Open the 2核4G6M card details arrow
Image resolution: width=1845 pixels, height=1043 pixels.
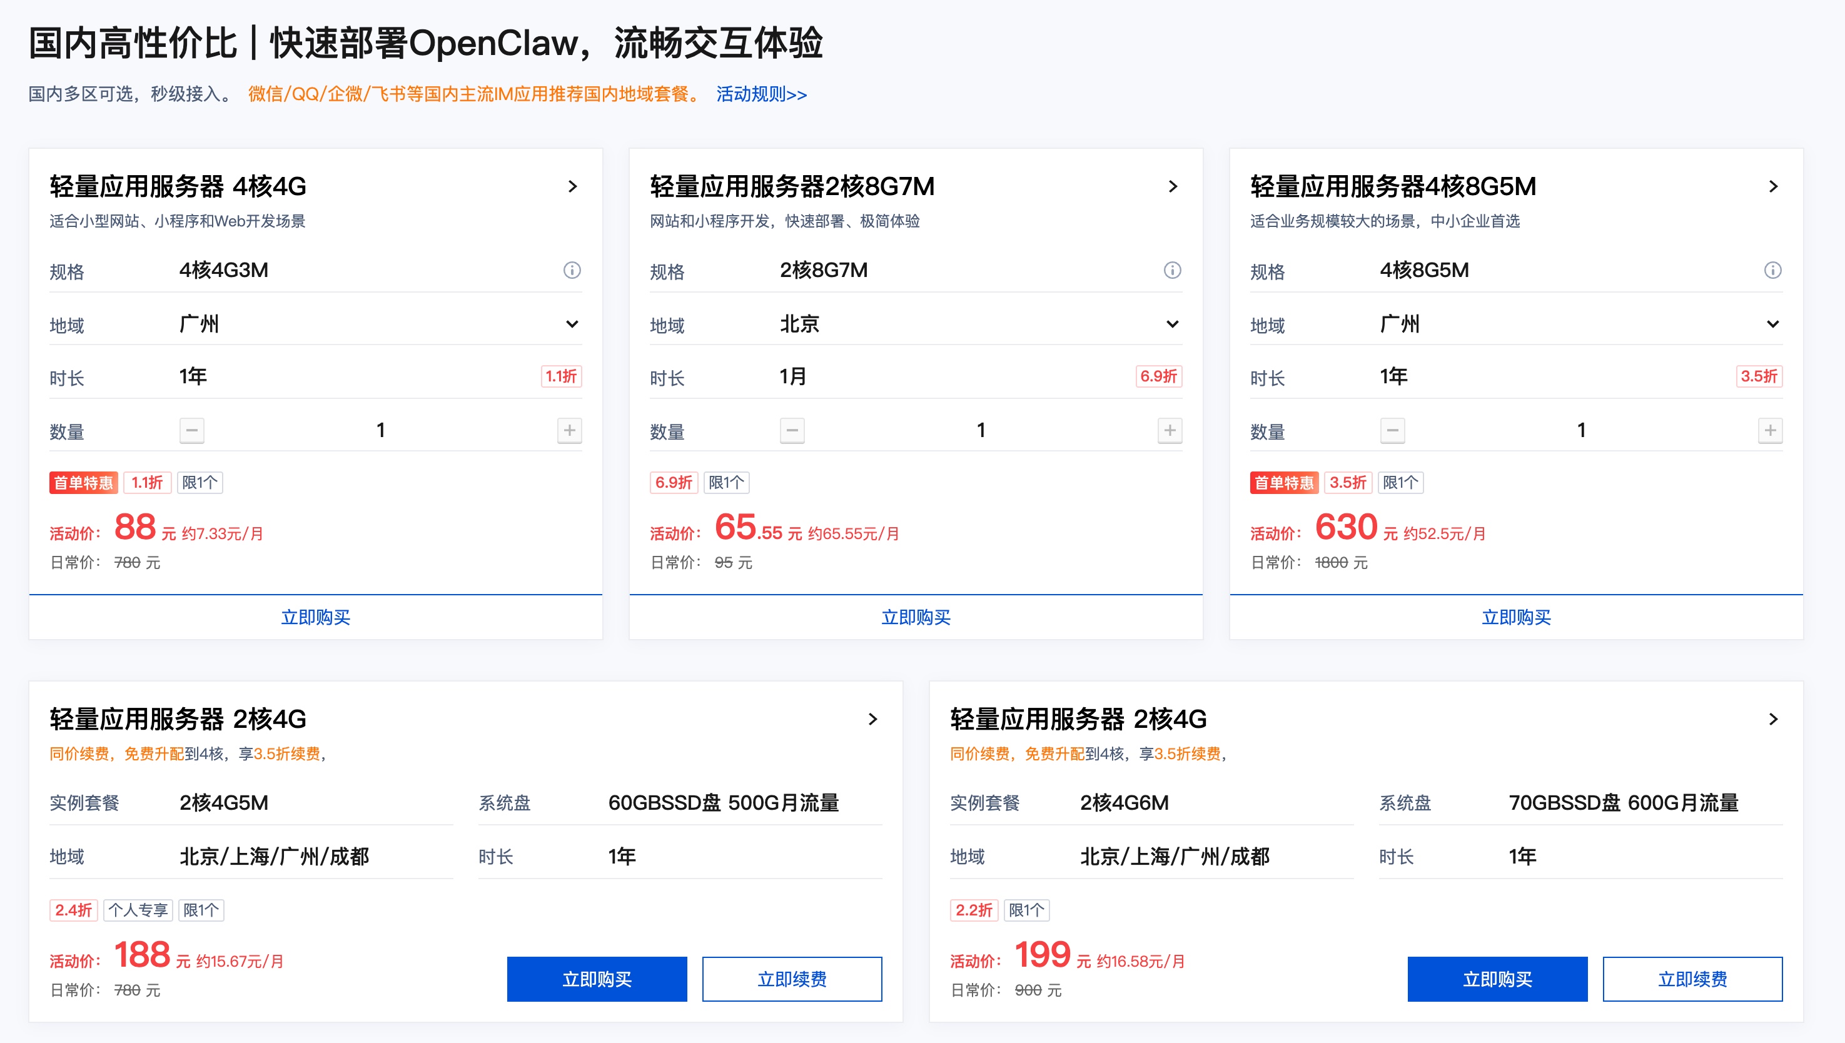point(1772,718)
